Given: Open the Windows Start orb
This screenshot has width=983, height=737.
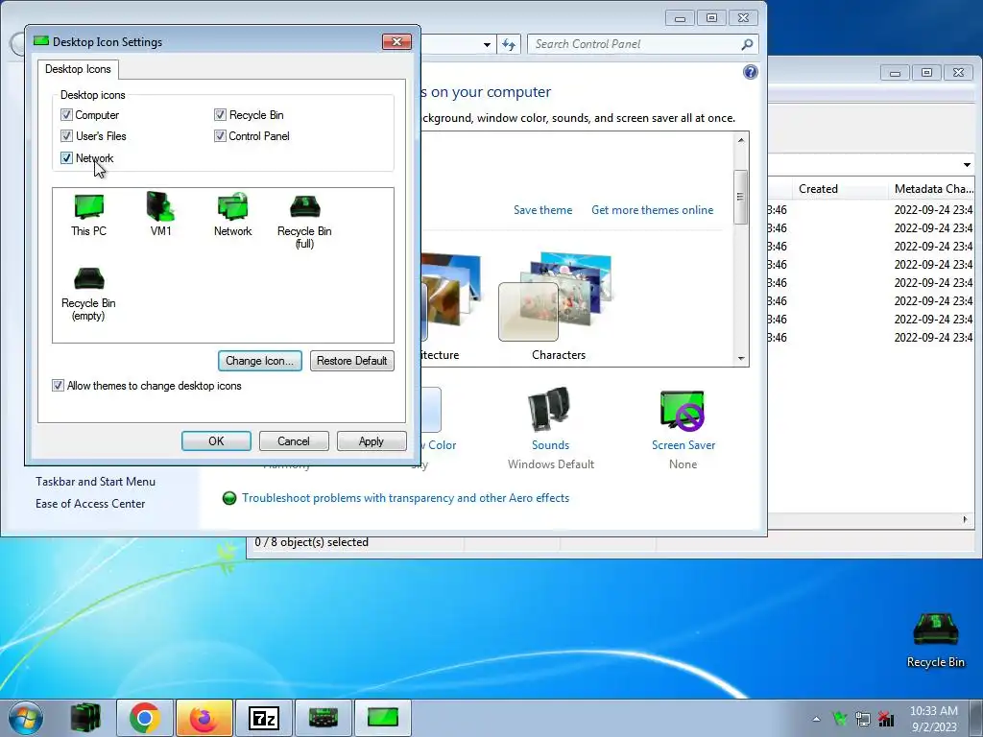Looking at the screenshot, I should click(26, 718).
